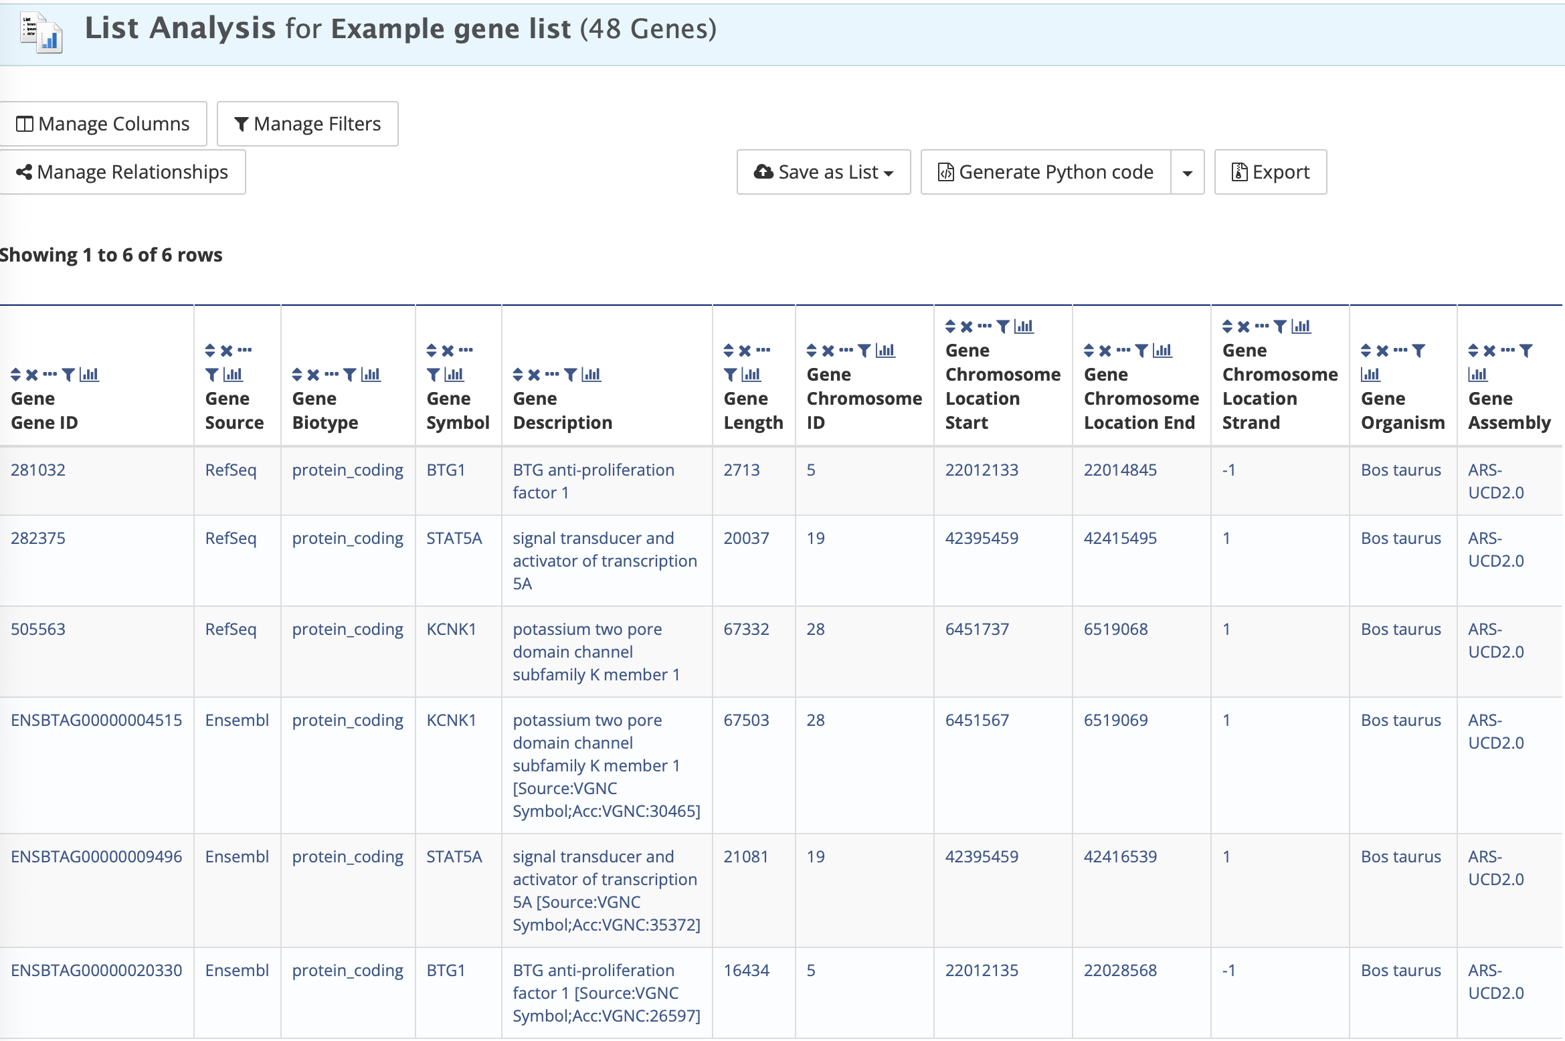Toggle visibility of Gene Length column (ellipsis)
Screen dimensions: 1565x1041
(763, 350)
